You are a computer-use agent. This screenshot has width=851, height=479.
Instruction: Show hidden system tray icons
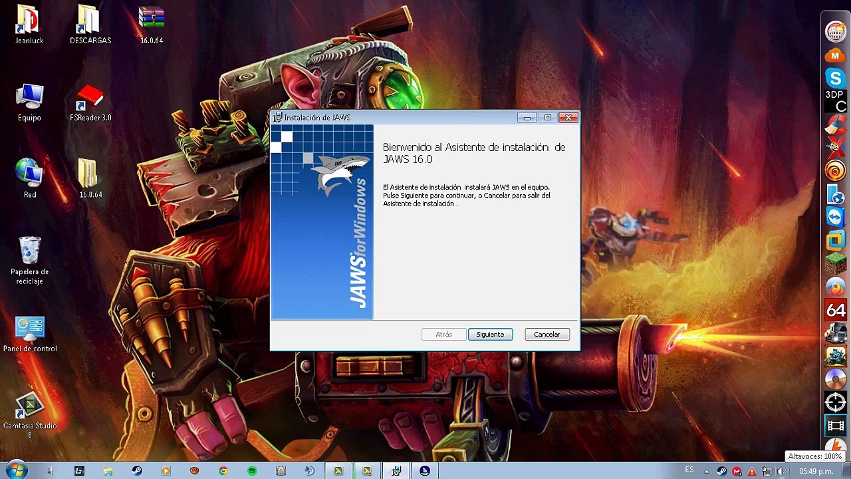[x=707, y=472]
